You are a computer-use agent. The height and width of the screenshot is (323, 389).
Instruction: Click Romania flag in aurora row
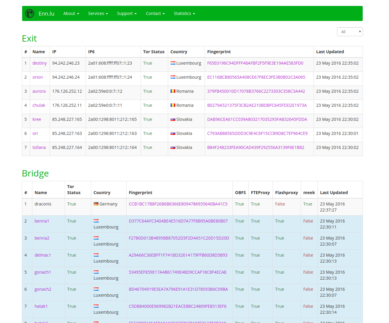coord(173,91)
